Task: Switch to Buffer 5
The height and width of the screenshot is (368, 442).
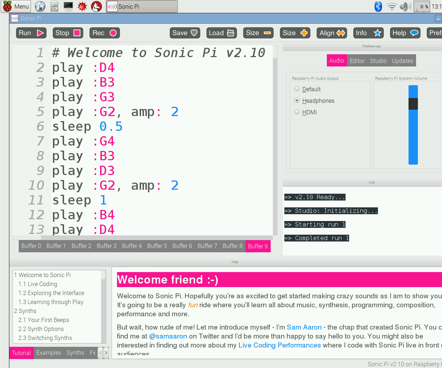Action: (x=157, y=246)
